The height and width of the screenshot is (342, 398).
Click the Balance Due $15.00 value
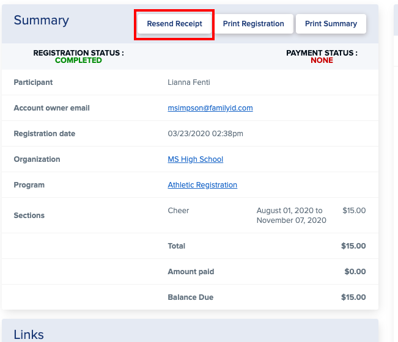click(353, 297)
